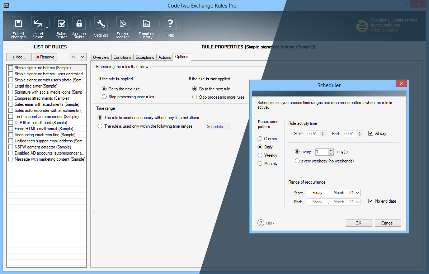Switch to the Actions tab
This screenshot has height=274, width=429.
165,57
